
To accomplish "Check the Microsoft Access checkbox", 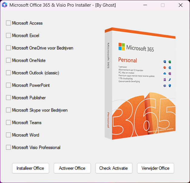I will (x=8, y=23).
